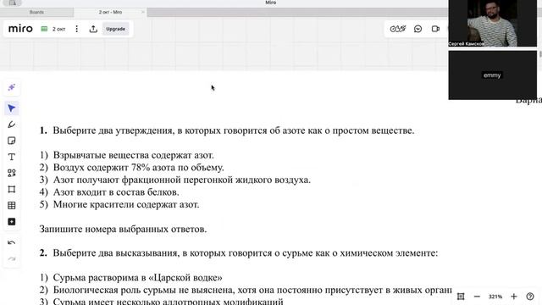Click the miro logo
The height and width of the screenshot is (305, 542).
(20, 29)
